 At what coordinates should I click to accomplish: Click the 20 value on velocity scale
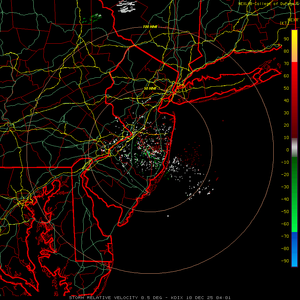(286, 125)
